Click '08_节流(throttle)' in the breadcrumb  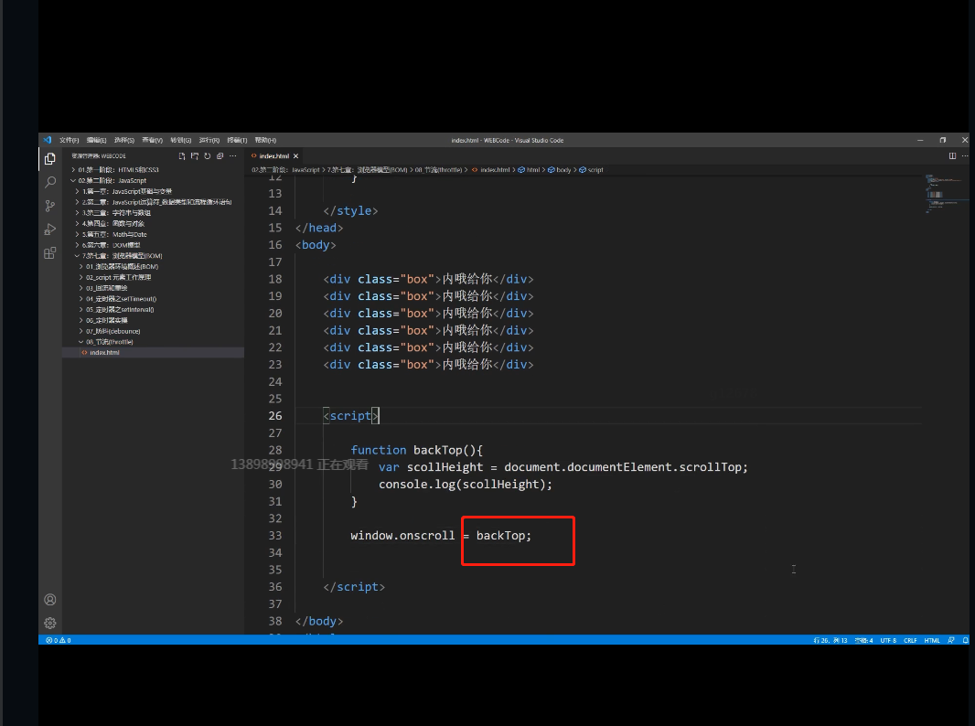coord(438,170)
